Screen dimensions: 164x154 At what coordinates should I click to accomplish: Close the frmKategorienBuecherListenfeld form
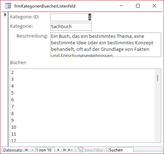[x=154, y=6]
